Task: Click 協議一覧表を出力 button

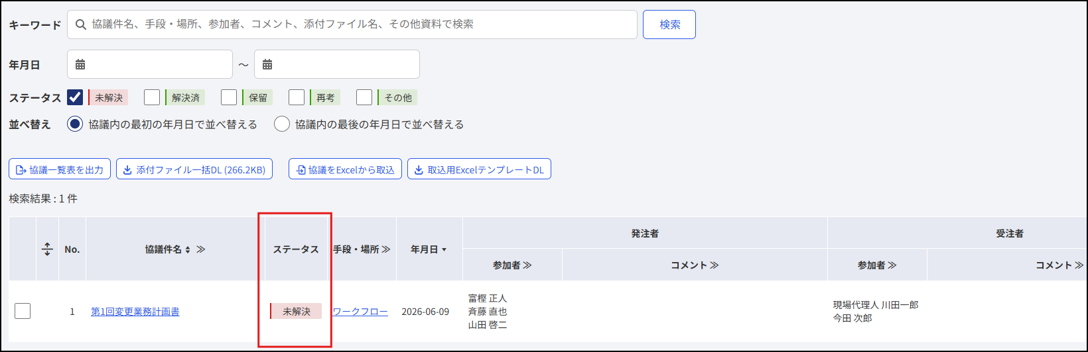Action: (x=60, y=169)
